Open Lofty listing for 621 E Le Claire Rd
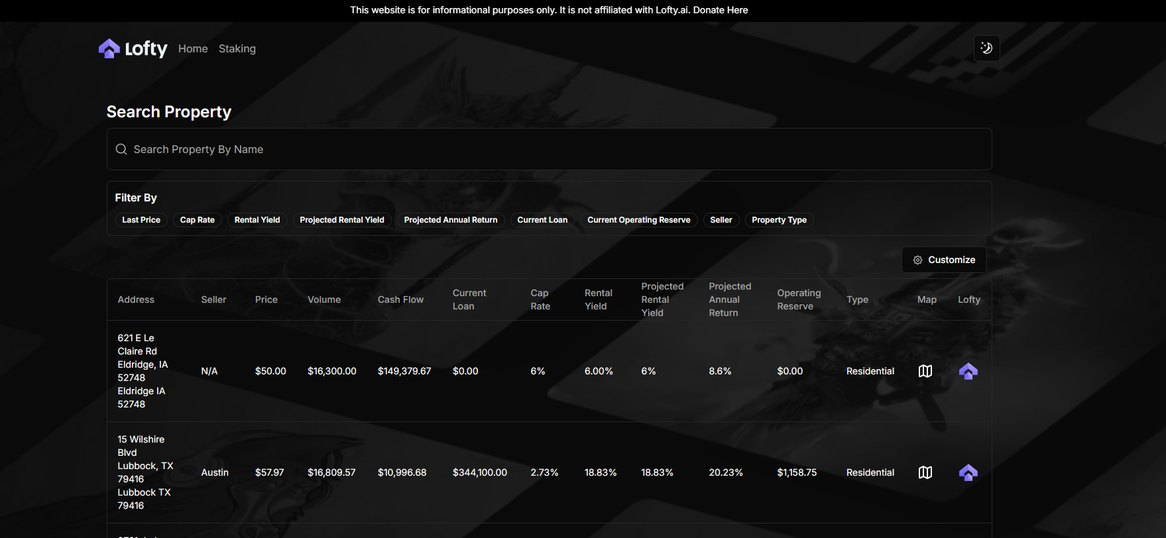This screenshot has height=538, width=1166. tap(968, 371)
